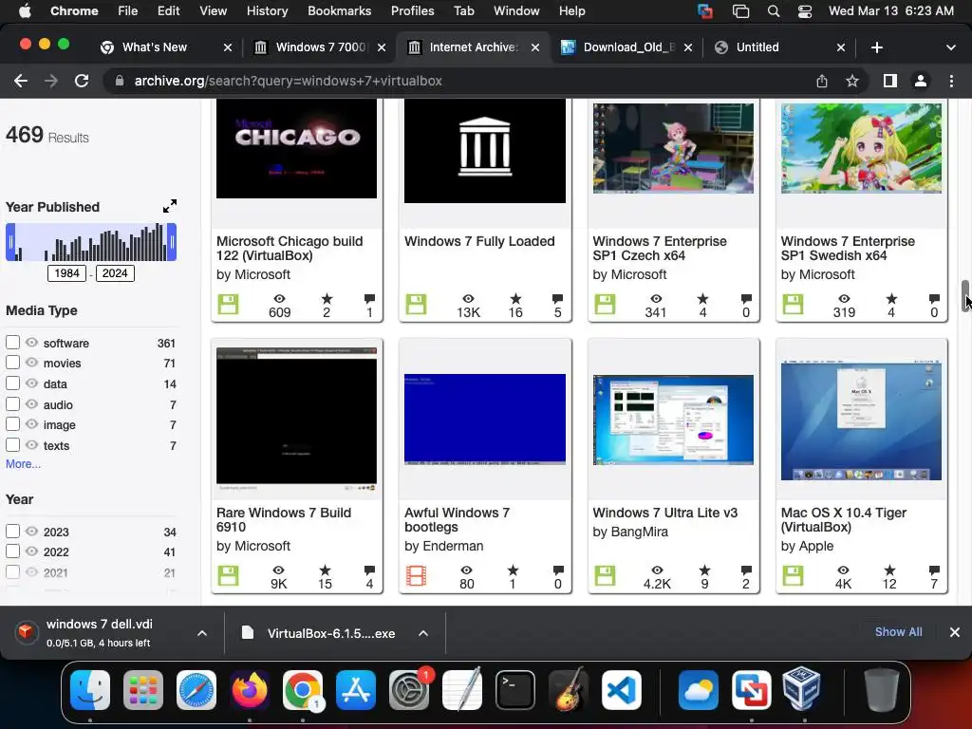972x729 pixels.
Task: Open Chrome three-dot menu
Action: (951, 81)
